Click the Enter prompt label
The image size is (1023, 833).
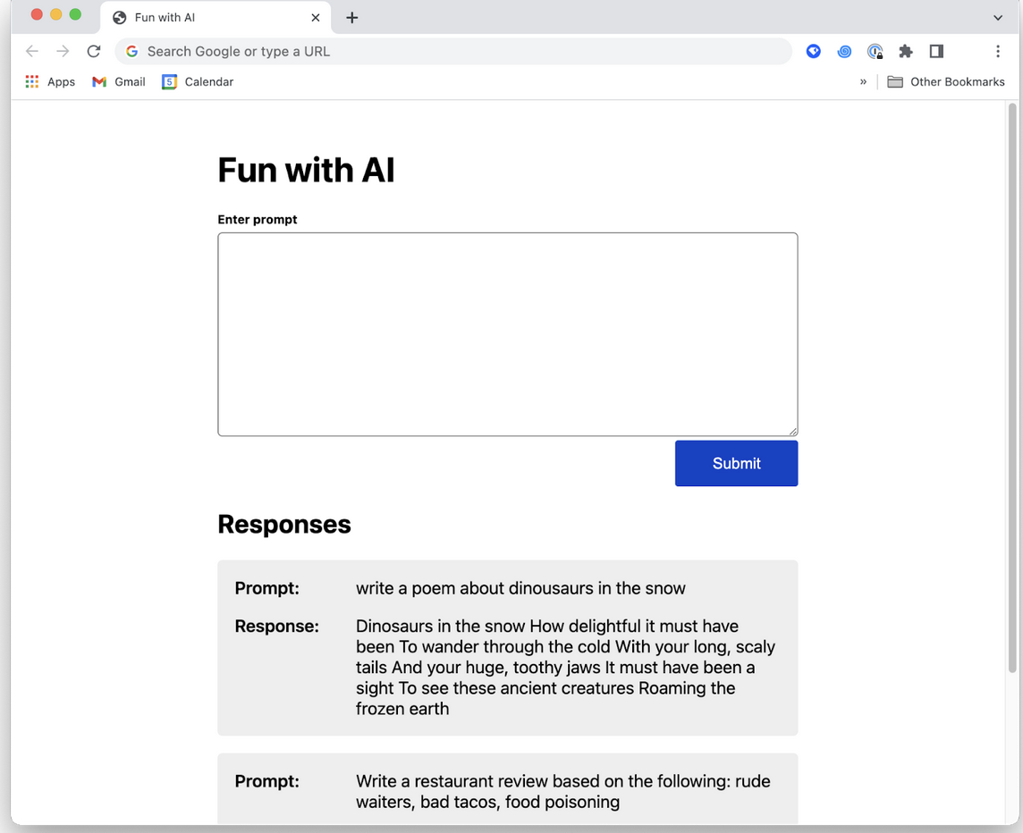coord(257,220)
